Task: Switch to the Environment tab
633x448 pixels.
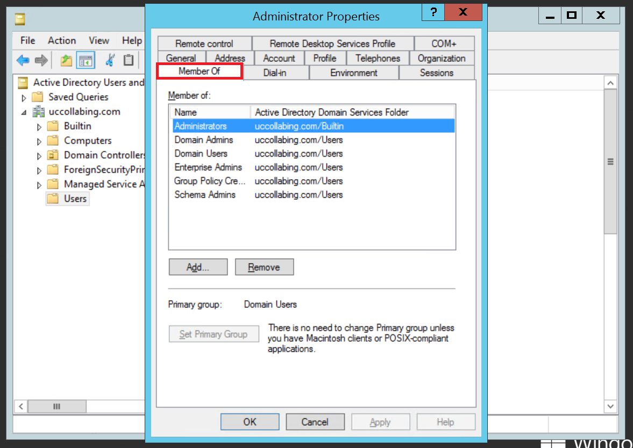Action: 354,73
